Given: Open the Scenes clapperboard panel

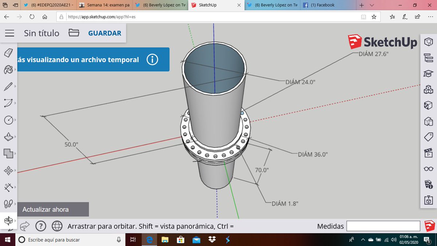Looking at the screenshot, I should [x=429, y=153].
